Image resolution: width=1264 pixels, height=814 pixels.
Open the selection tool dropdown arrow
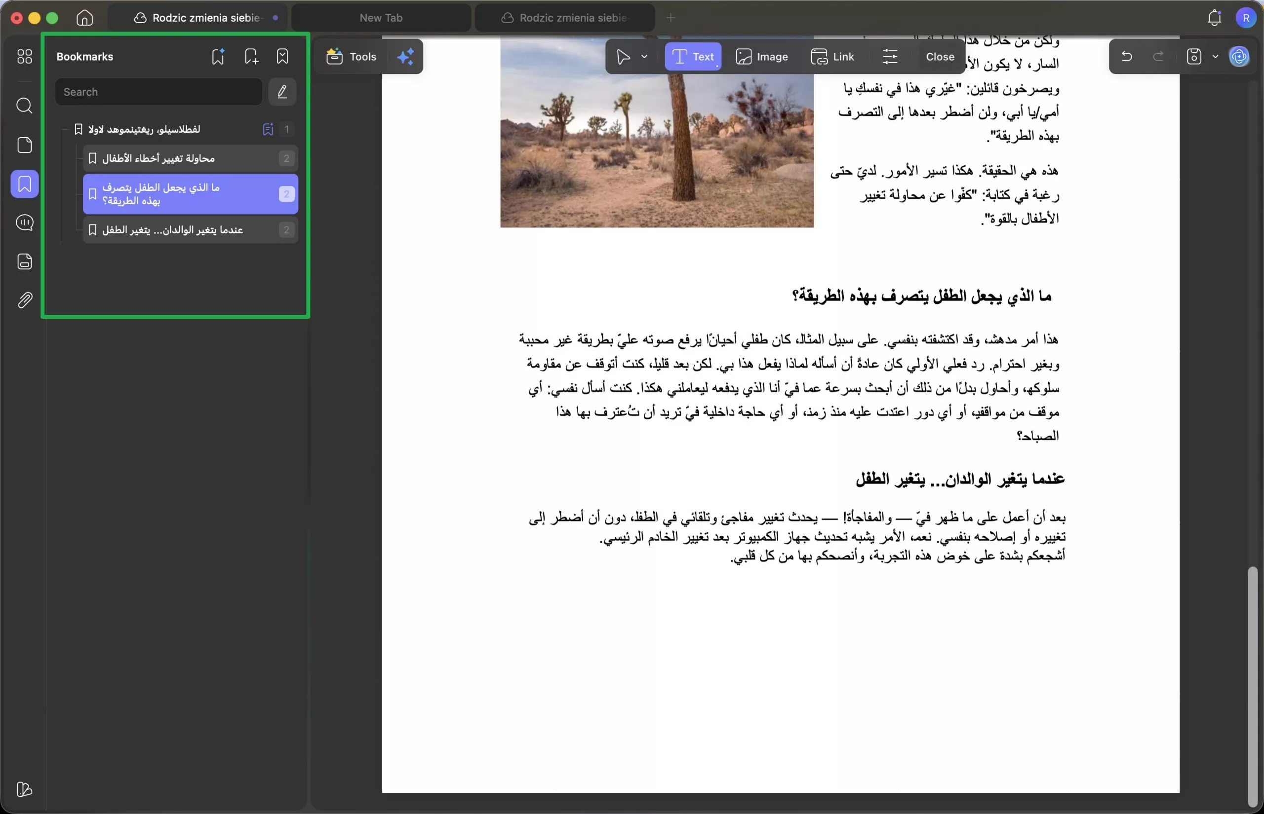tap(645, 57)
